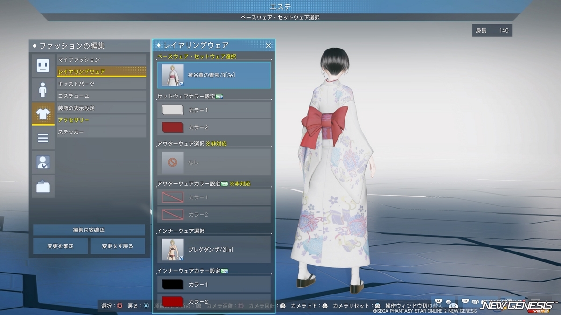561x315 pixels.
Task: Click the palette icon beside アウターウェアカラー設定
Action: [224, 184]
